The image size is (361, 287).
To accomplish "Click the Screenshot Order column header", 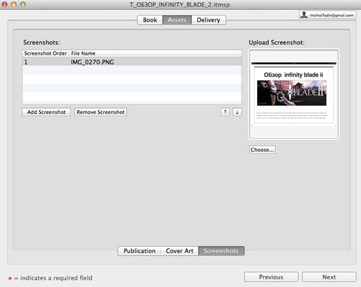I will coord(45,53).
